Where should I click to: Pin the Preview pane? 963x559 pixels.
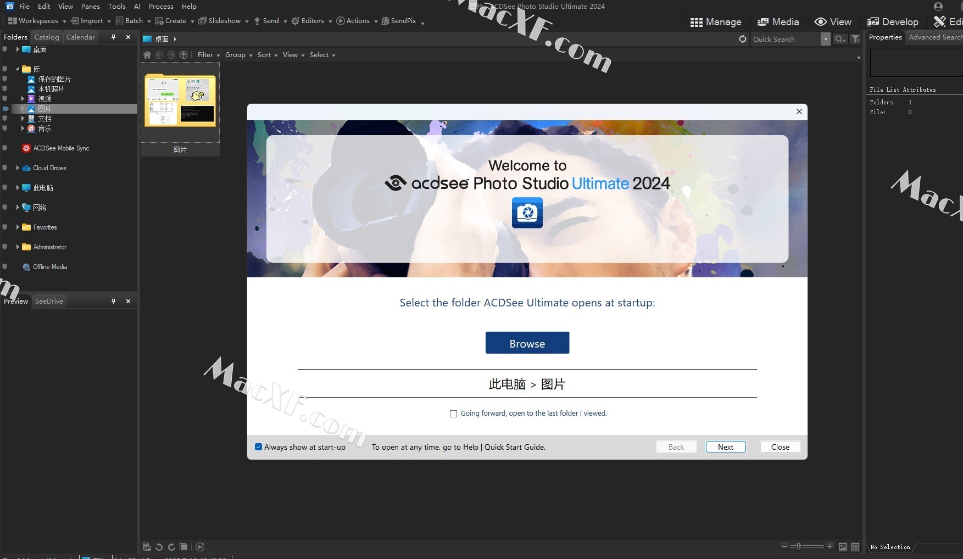(114, 301)
